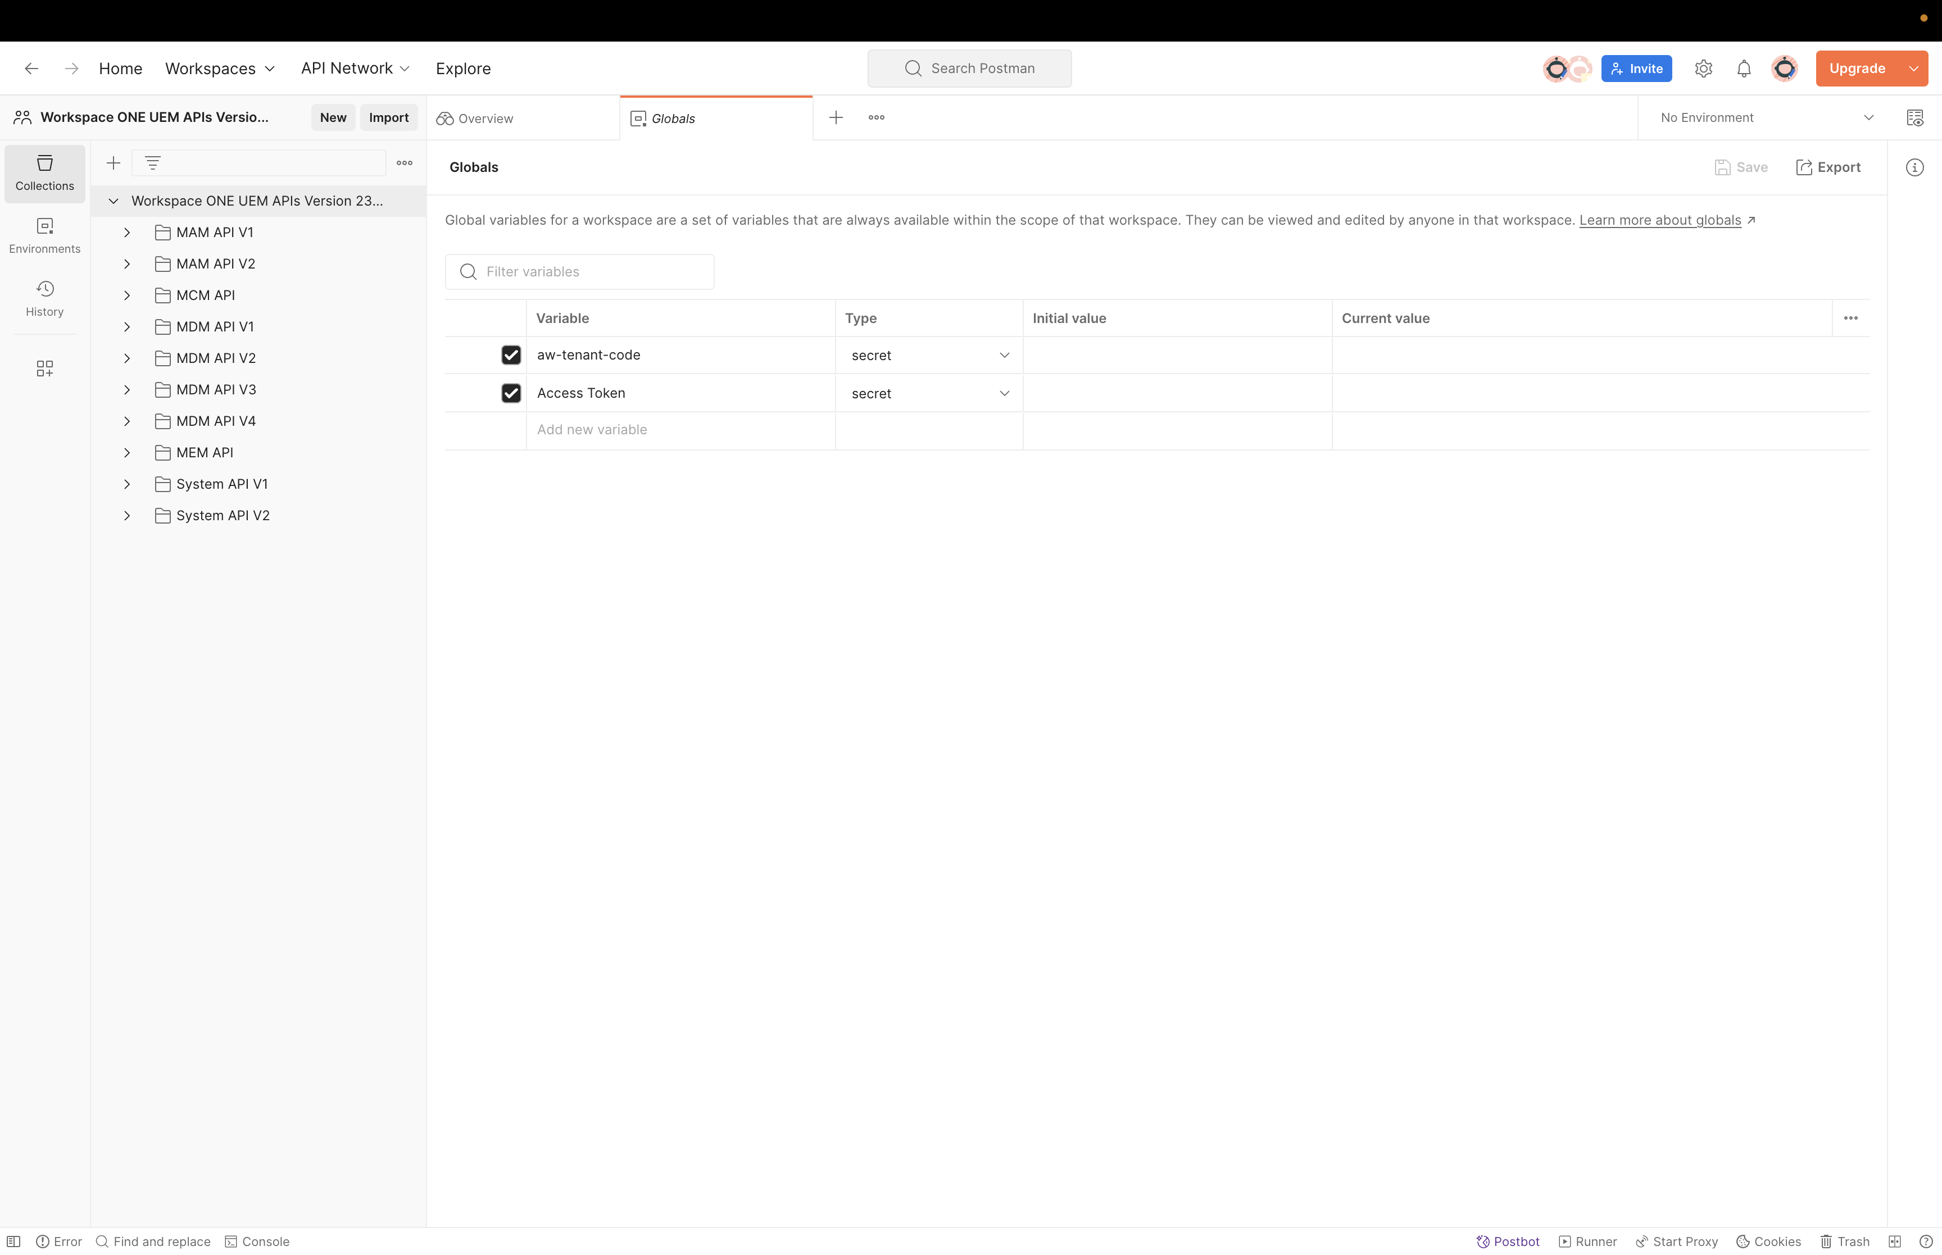Viewport: 1942px width, 1255px height.
Task: Switch to the Overview tab
Action: pyautogui.click(x=485, y=118)
